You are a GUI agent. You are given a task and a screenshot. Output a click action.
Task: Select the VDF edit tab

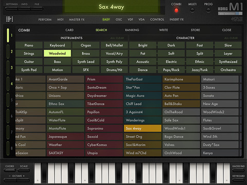(x=130, y=20)
